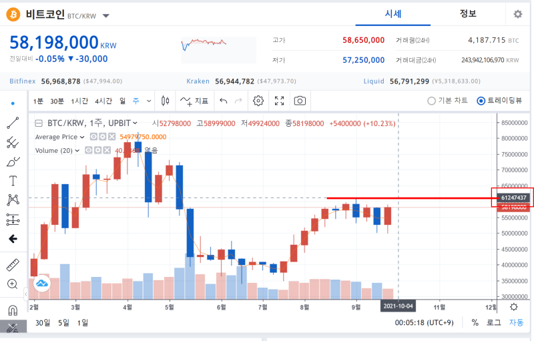Click the 58,650,000 high price value
The image size is (534, 341).
363,40
